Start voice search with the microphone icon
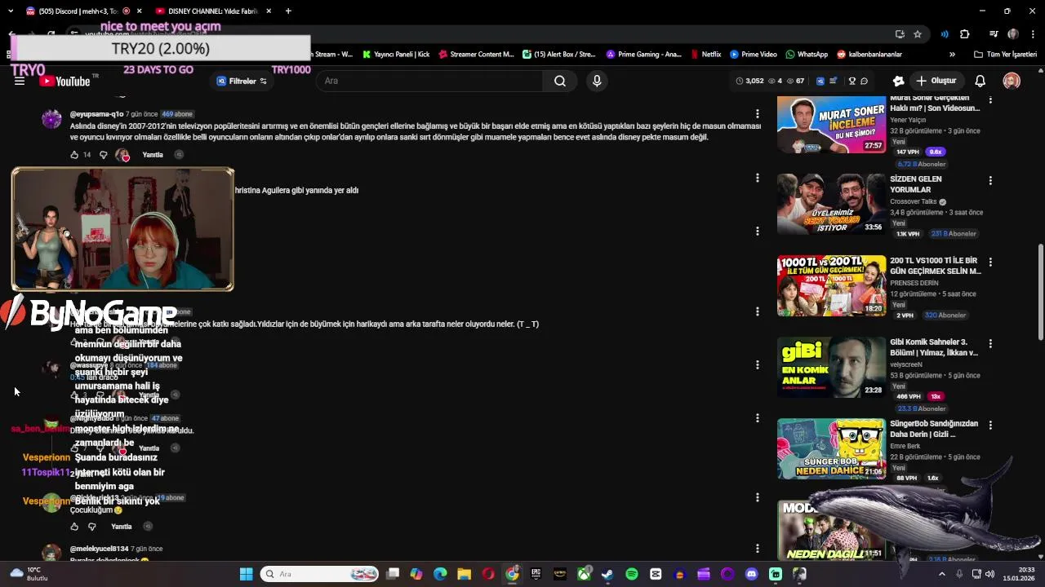The image size is (1045, 587). [597, 81]
